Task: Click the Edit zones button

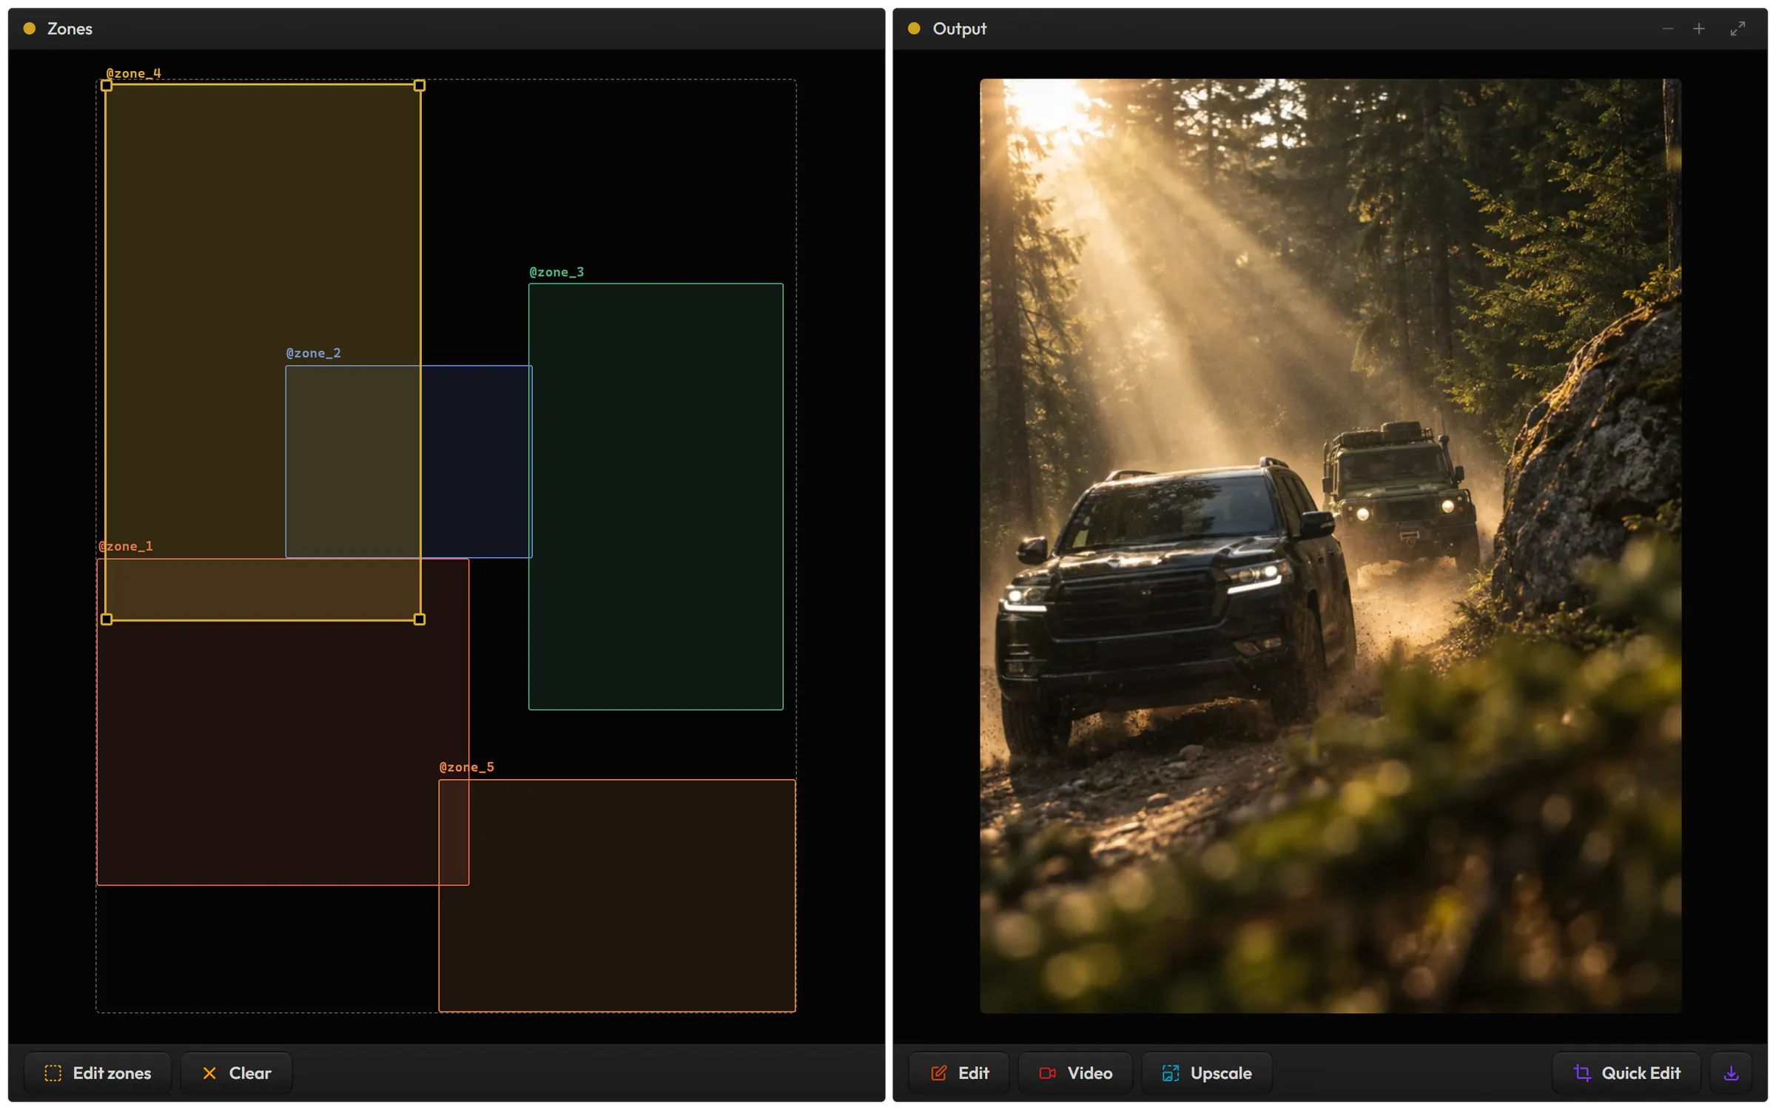Action: (x=98, y=1073)
